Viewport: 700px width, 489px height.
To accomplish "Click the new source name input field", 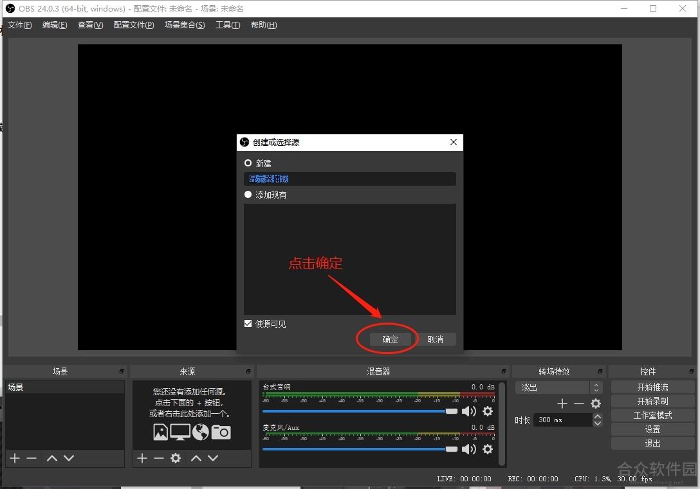I will (x=350, y=179).
